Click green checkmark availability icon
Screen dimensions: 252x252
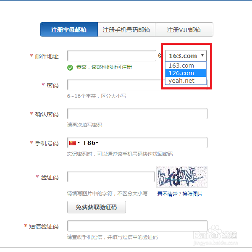pyautogui.click(x=70, y=68)
